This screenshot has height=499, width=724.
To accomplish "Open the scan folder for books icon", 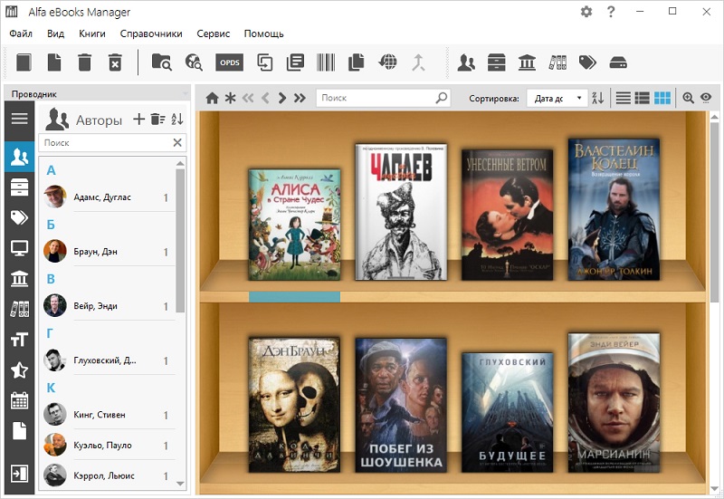I will point(162,62).
